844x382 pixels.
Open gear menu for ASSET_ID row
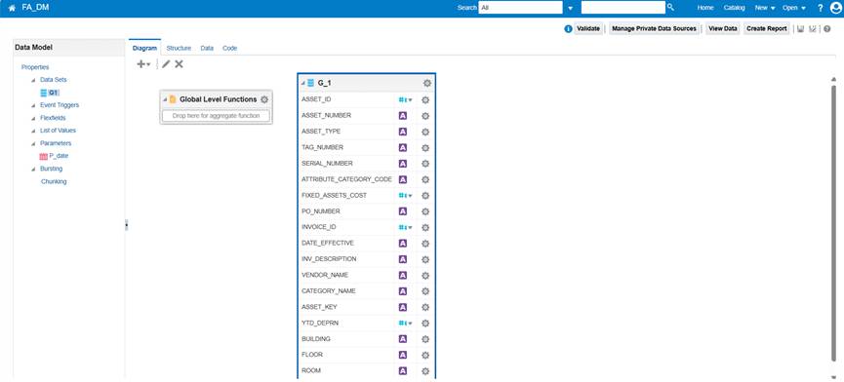click(424, 100)
